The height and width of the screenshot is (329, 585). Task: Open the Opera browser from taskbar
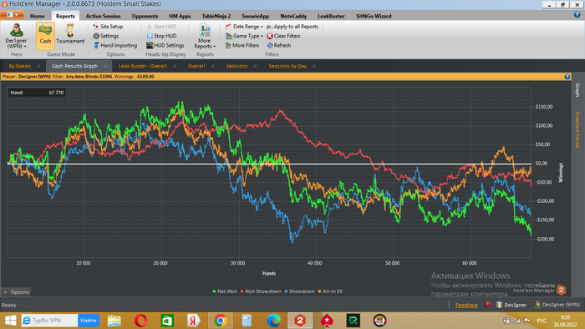pos(140,321)
